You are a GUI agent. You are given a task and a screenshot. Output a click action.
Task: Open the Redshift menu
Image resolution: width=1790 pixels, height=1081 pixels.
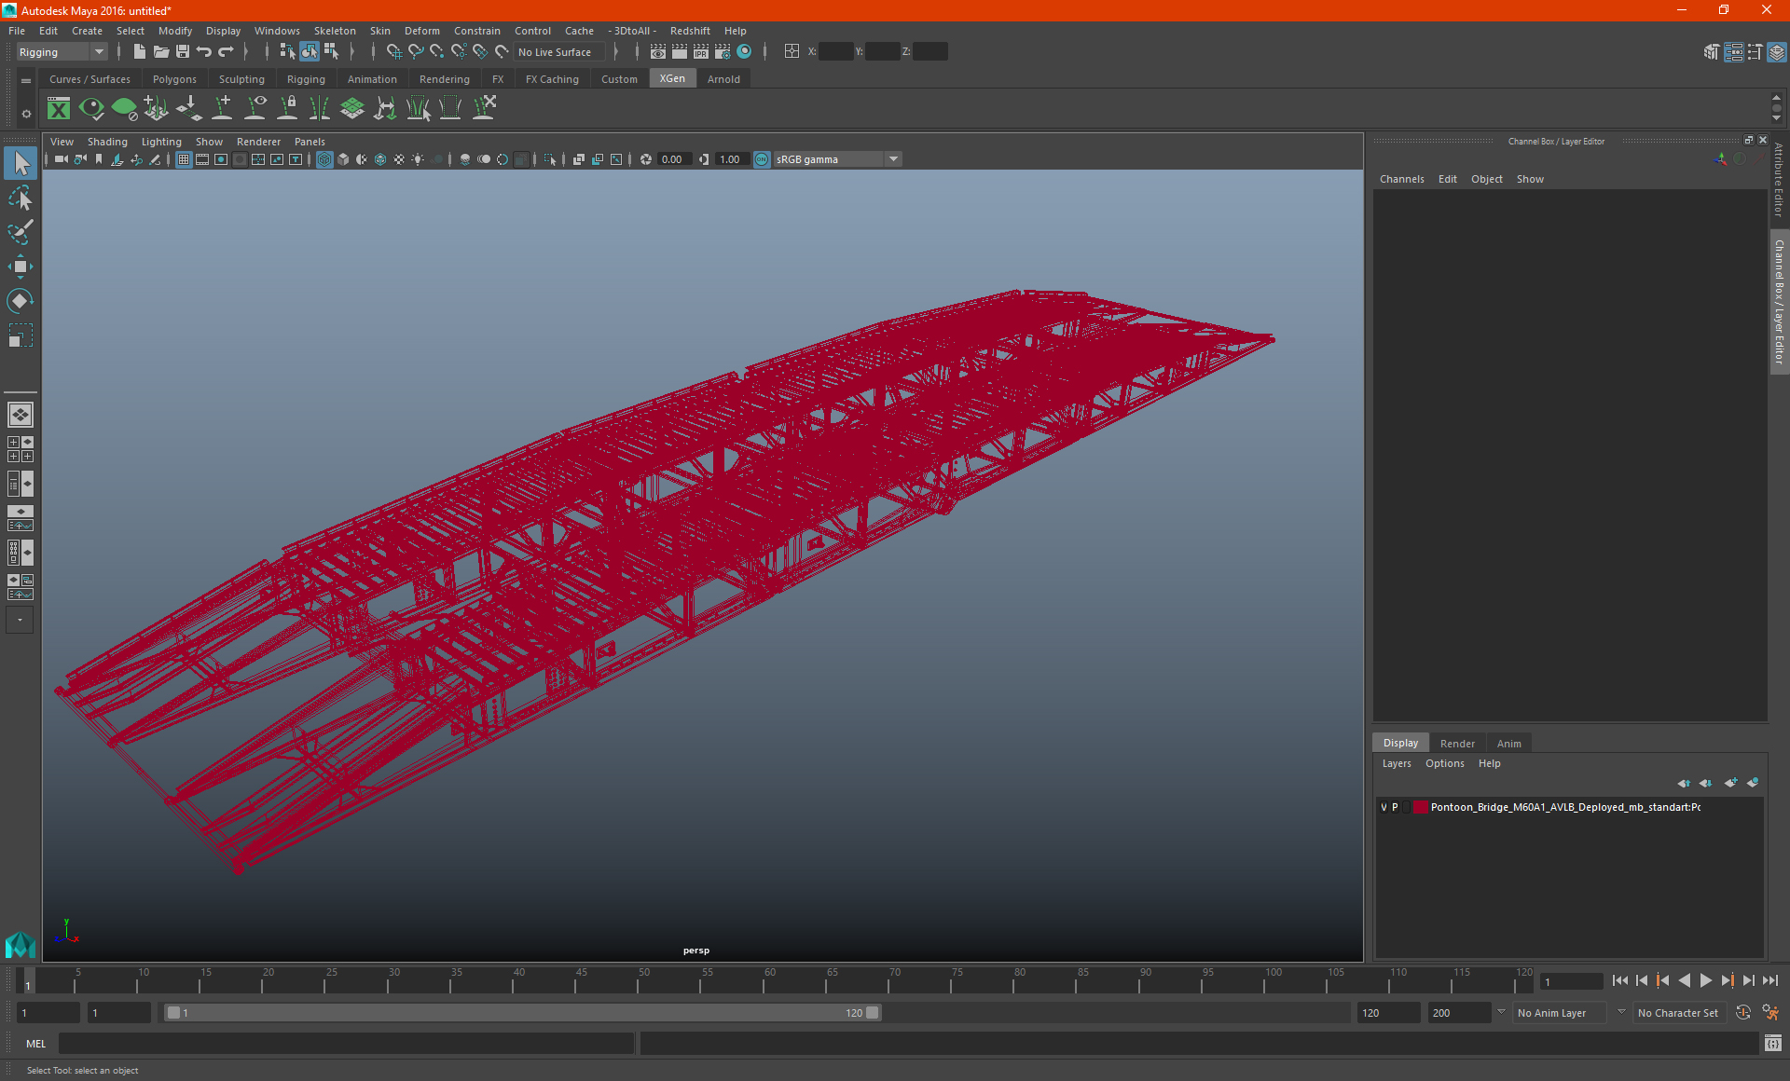point(690,31)
